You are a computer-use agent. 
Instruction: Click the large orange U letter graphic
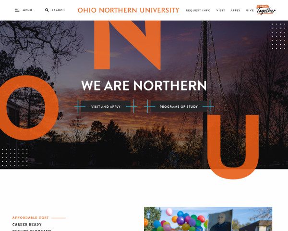coord(233,147)
